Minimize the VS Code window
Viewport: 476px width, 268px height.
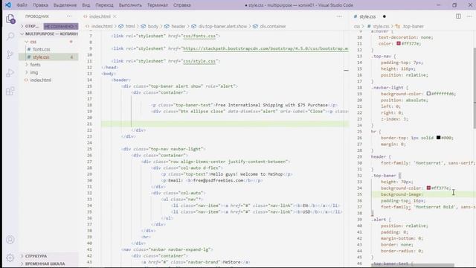coord(438,5)
